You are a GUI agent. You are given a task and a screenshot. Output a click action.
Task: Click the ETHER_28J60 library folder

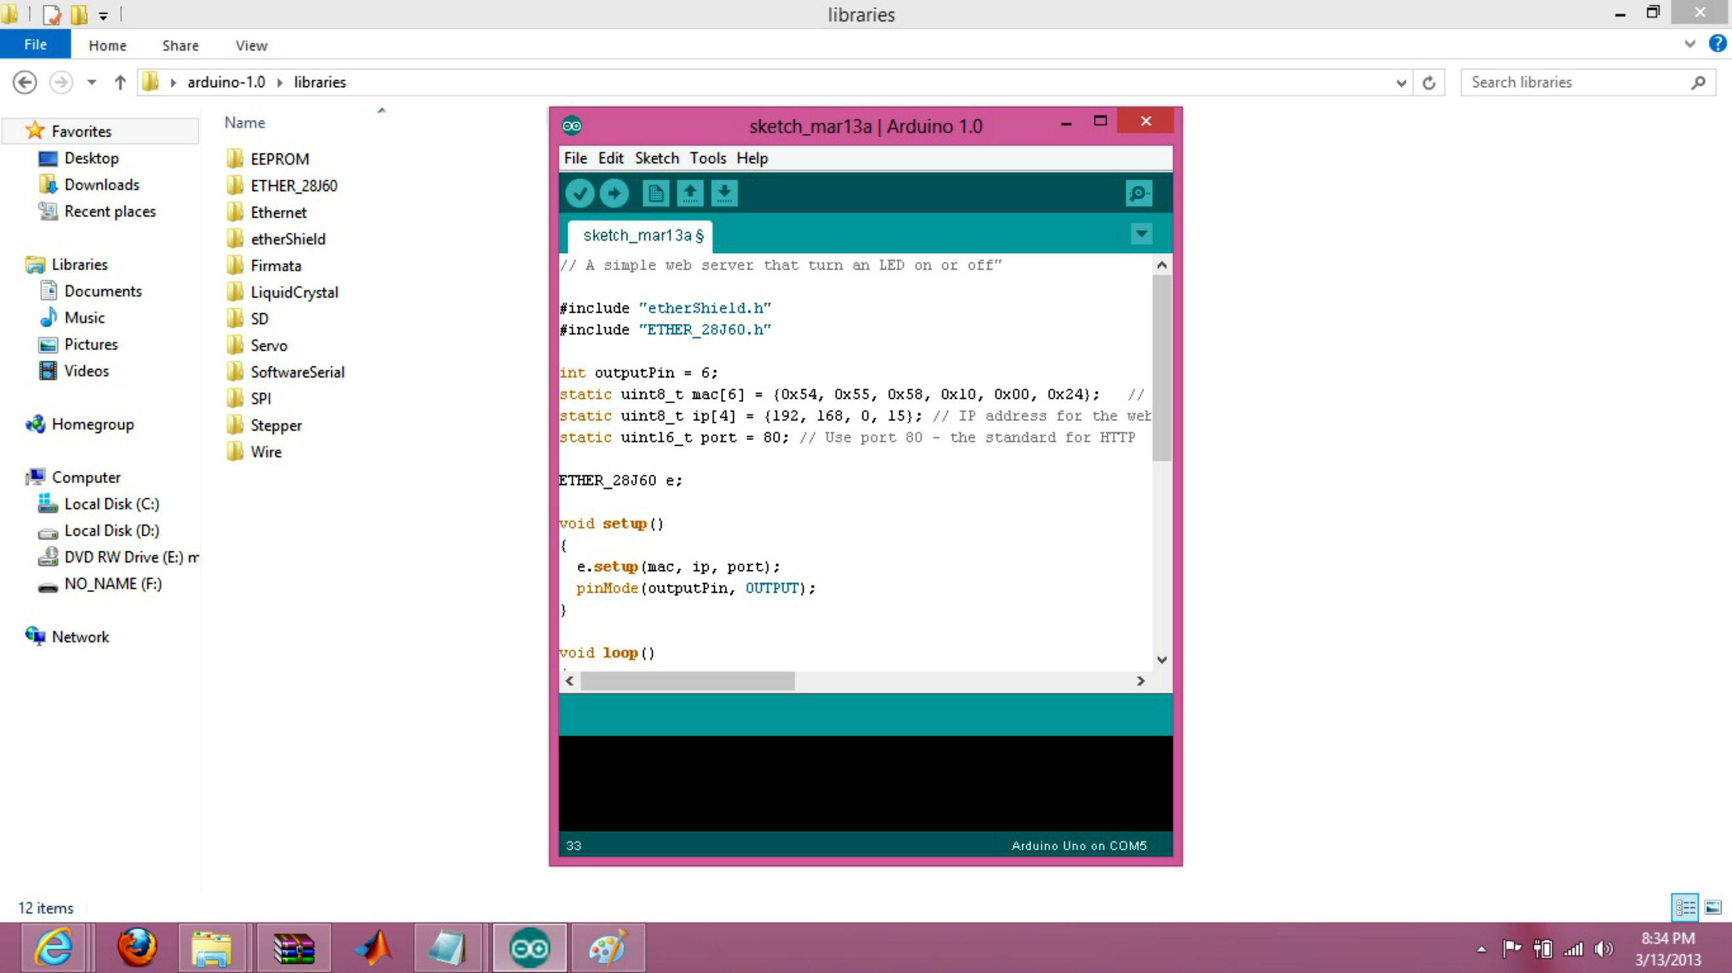pyautogui.click(x=295, y=186)
